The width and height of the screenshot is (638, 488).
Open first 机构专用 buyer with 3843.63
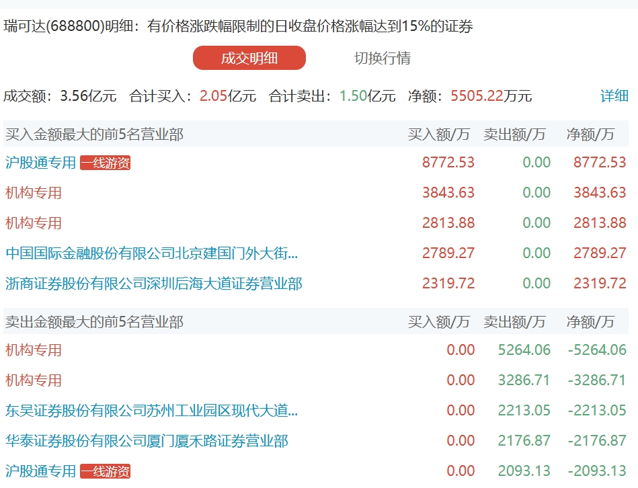click(x=34, y=193)
